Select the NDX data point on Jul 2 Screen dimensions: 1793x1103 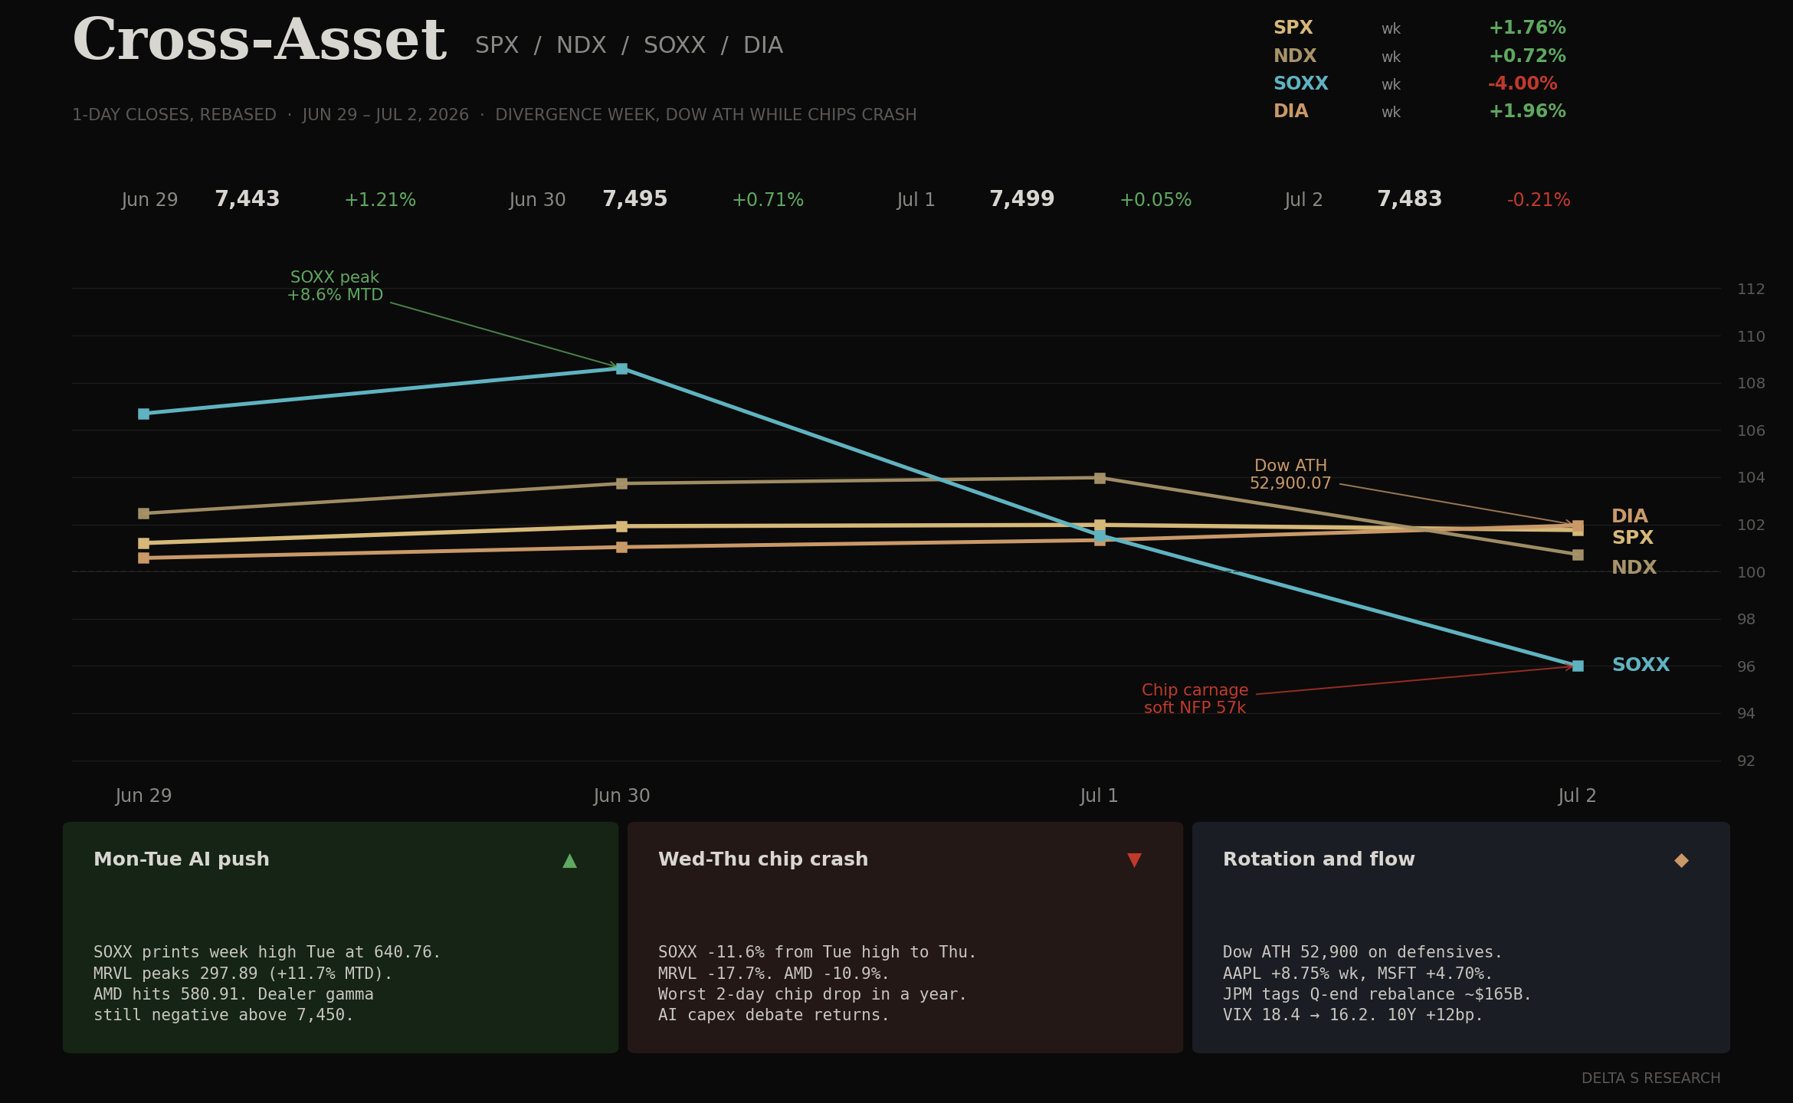[x=1578, y=555]
